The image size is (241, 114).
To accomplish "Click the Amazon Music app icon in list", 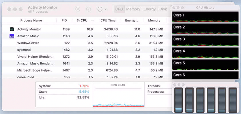I will point(12,36).
